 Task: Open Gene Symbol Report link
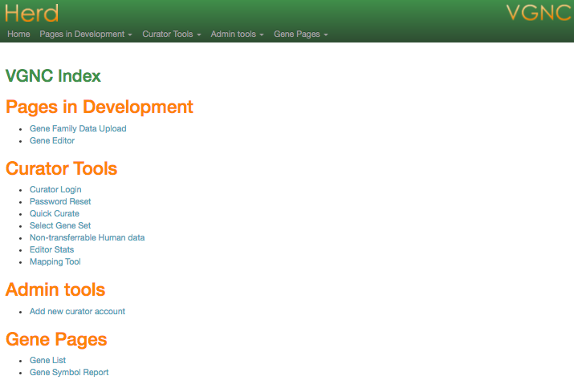pyautogui.click(x=69, y=372)
